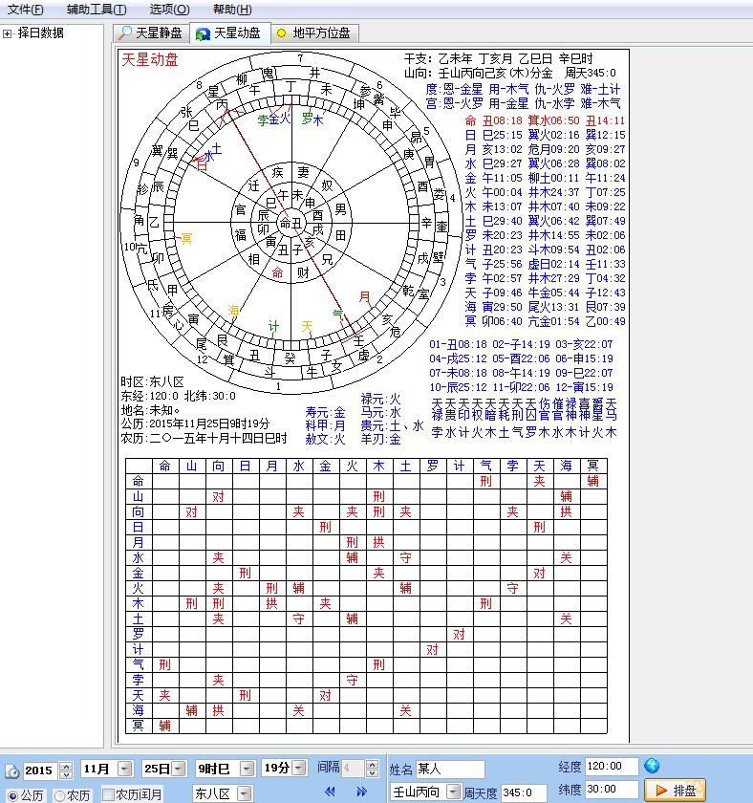Click the 排盘 button
Viewport: 753px width, 803px height.
pyautogui.click(x=676, y=791)
